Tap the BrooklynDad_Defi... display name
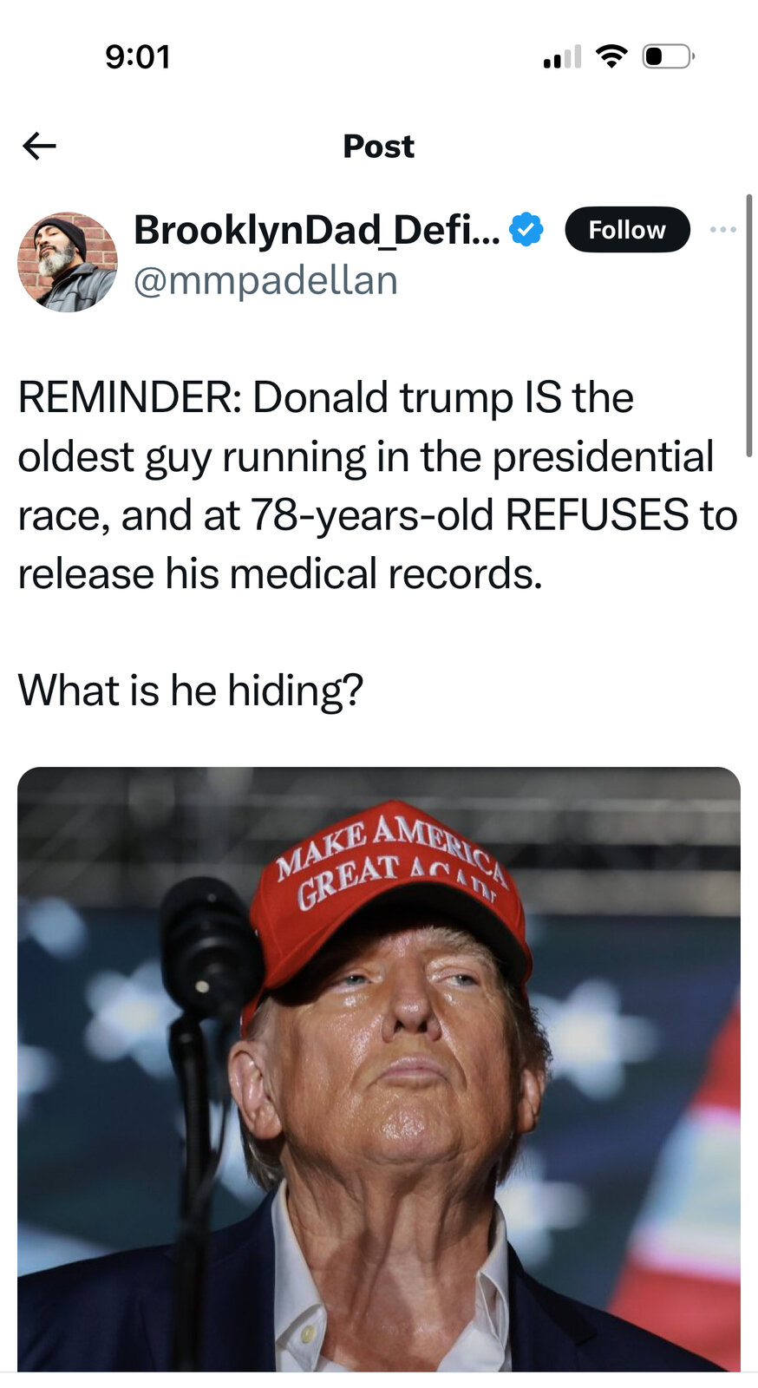The image size is (758, 1388). coord(317,230)
